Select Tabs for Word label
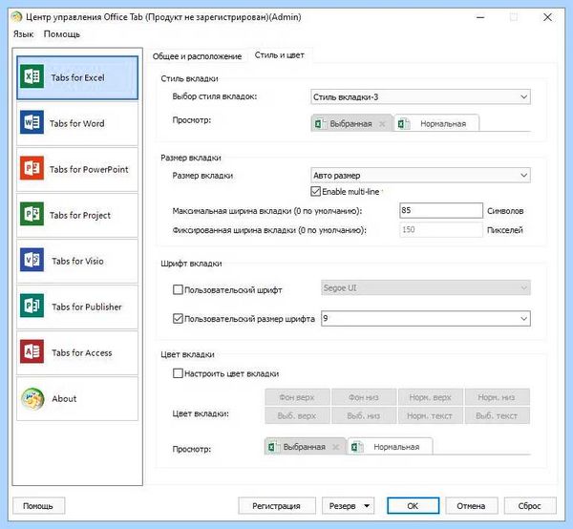The width and height of the screenshot is (573, 529). 77,123
